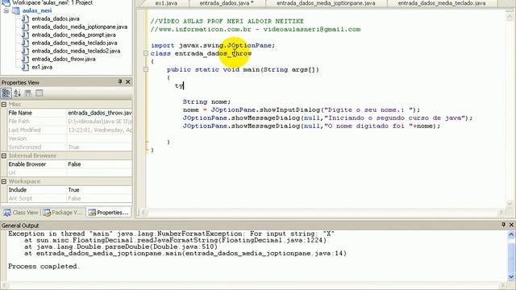
Task: Fold the class entrada_dados_throw code block
Action: click(x=146, y=53)
